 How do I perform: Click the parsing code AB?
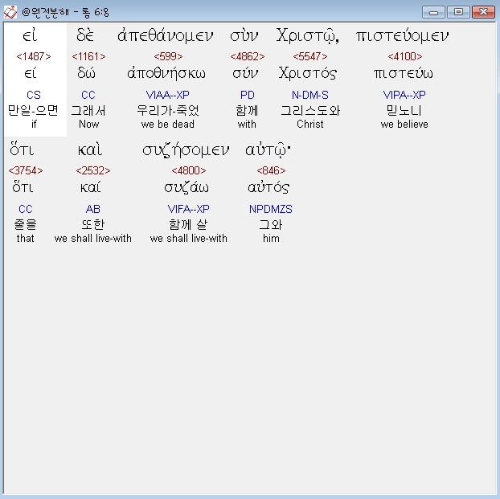coord(93,209)
